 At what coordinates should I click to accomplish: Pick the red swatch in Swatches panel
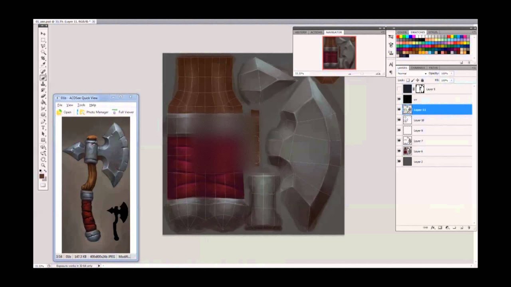click(x=398, y=37)
